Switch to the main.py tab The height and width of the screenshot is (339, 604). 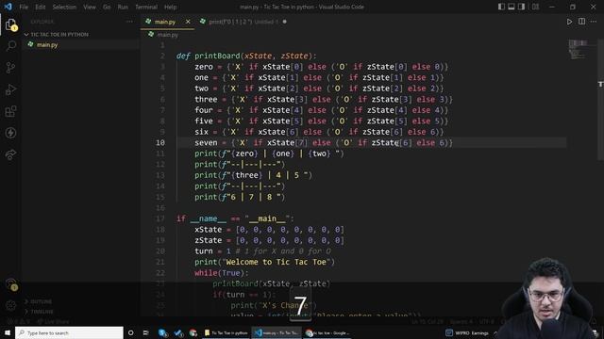[x=165, y=22]
